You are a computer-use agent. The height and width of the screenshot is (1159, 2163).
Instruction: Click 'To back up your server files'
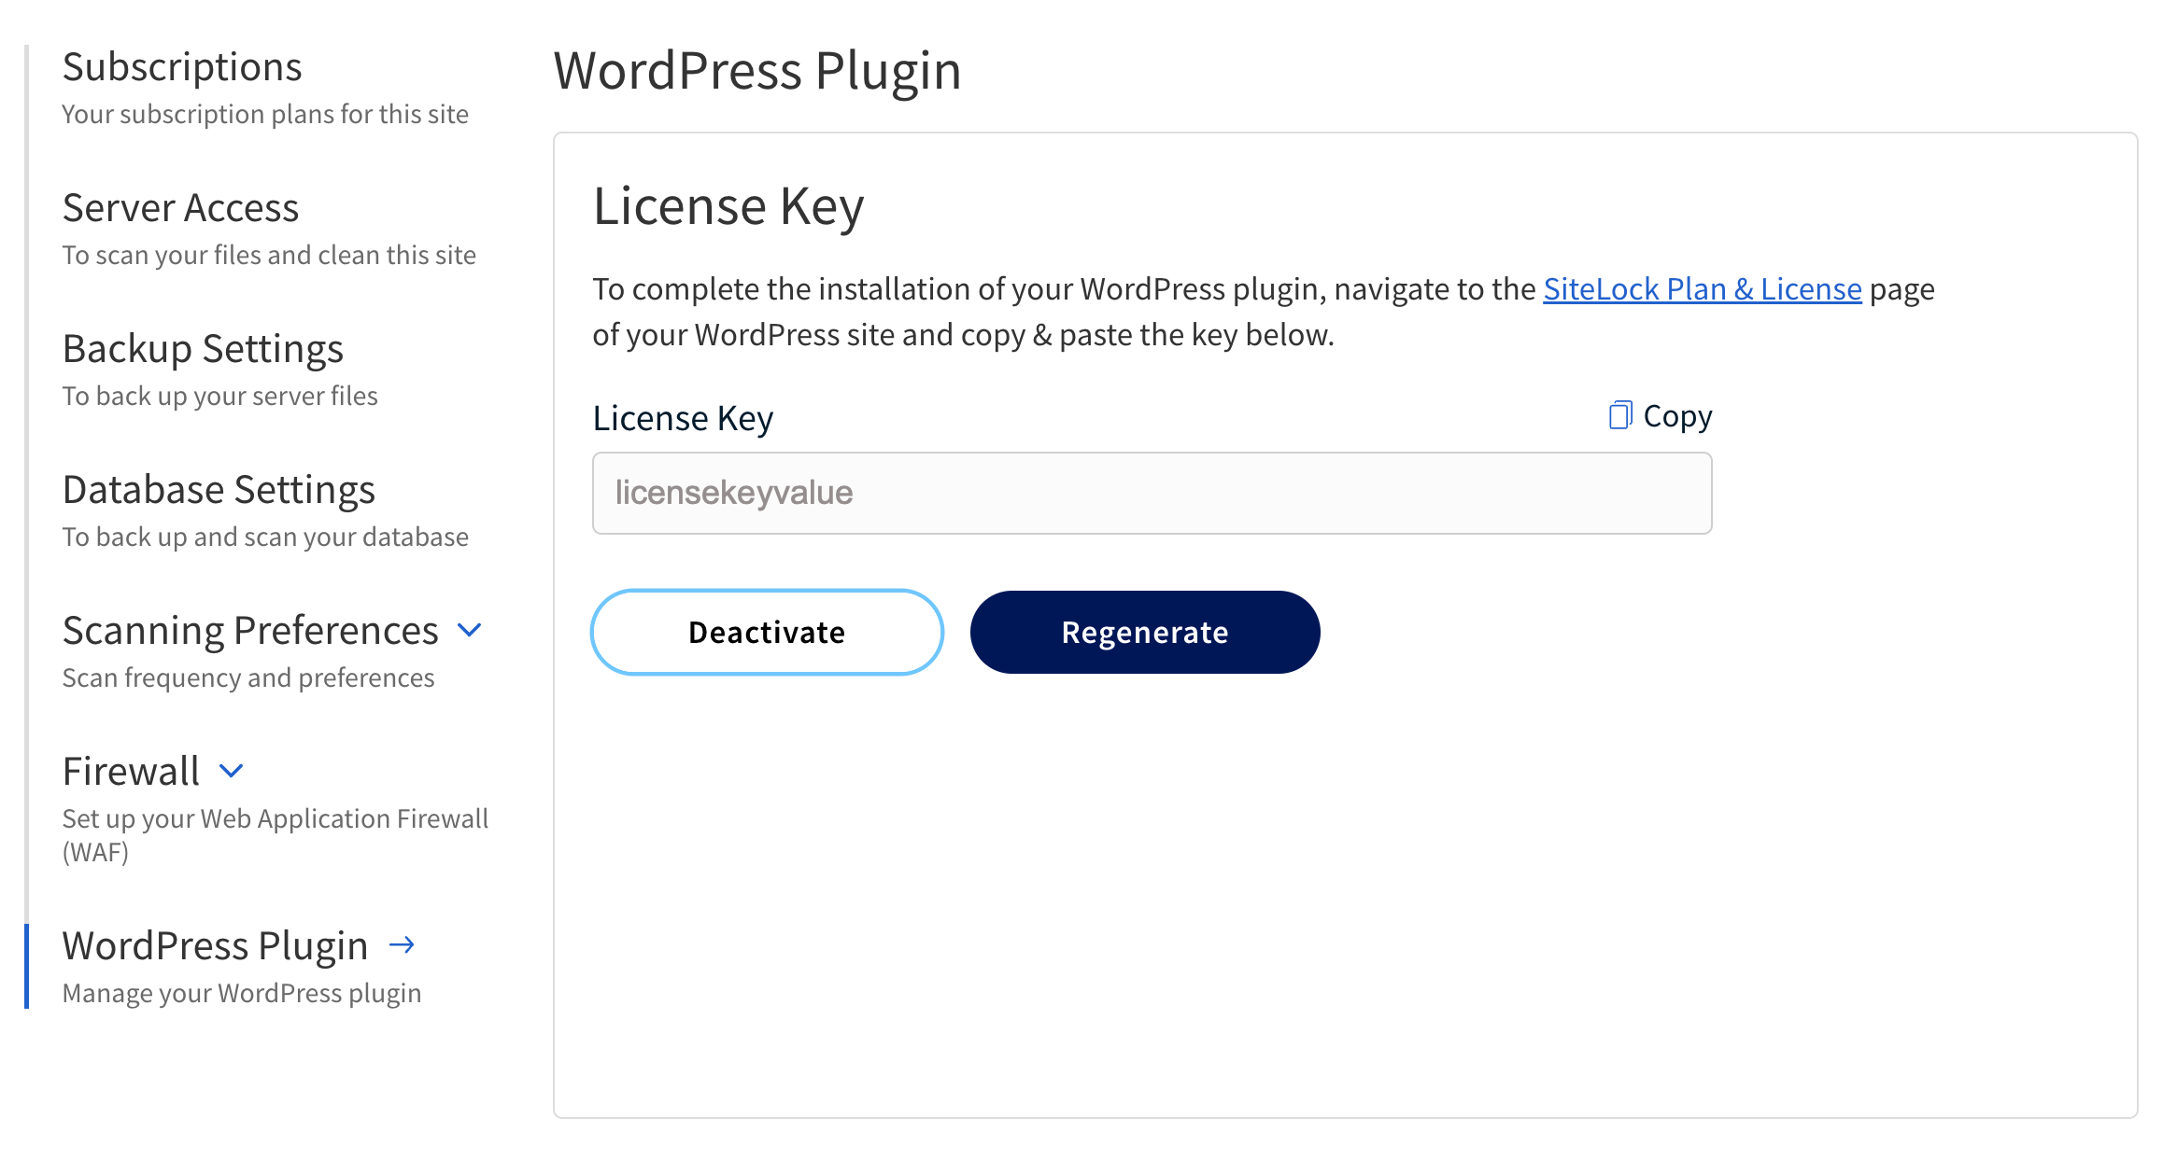(220, 396)
